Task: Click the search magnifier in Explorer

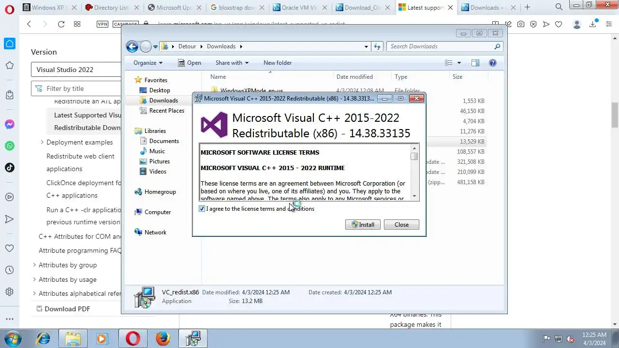Action: (x=497, y=46)
